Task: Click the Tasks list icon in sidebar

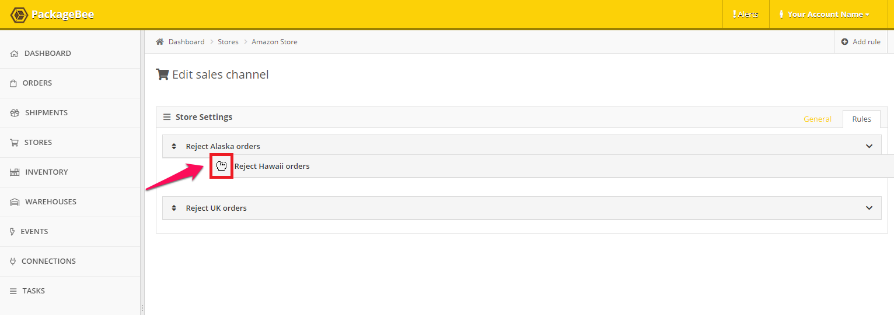Action: tap(13, 291)
